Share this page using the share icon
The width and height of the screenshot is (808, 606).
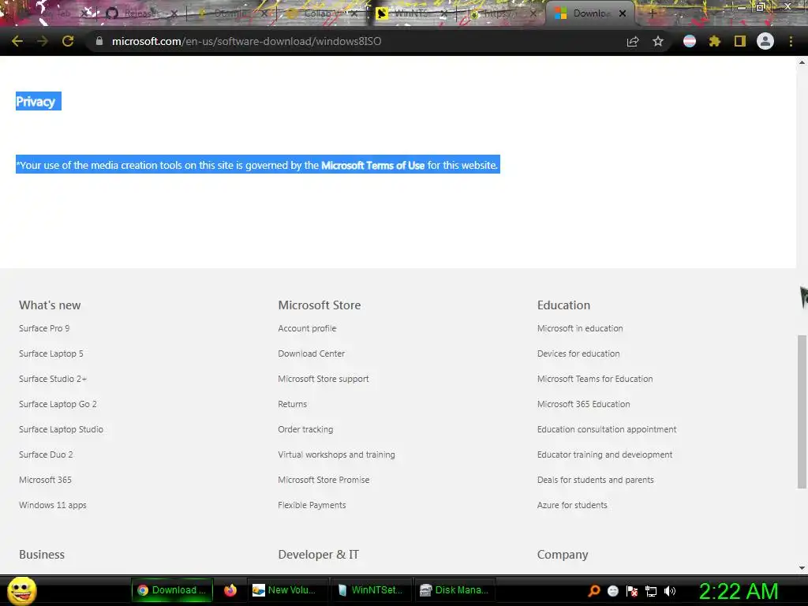(633, 41)
